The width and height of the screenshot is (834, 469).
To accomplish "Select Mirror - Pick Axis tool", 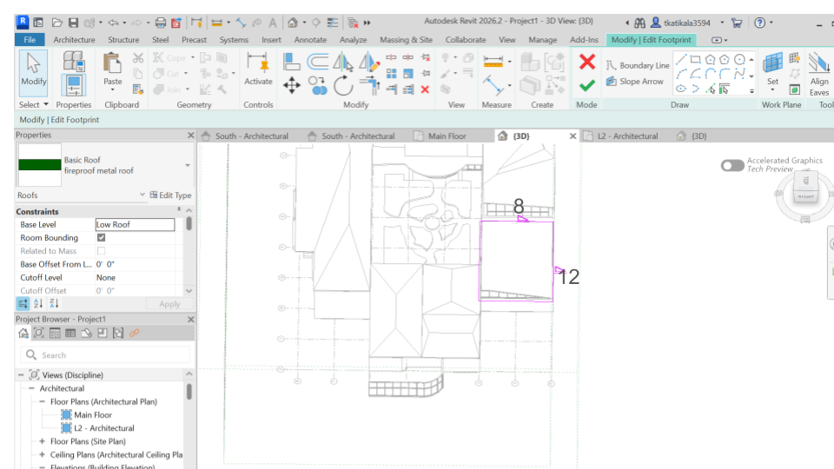I will 343,62.
